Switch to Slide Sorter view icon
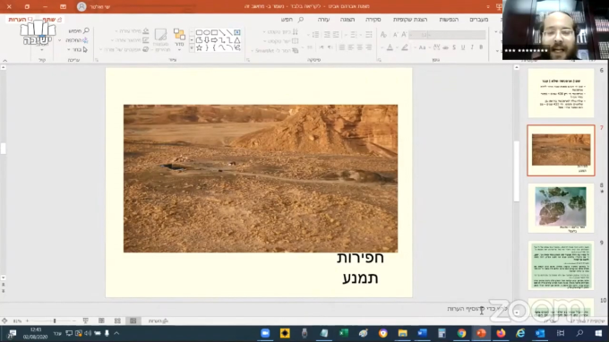Screen dimensions: 609x342 click(117, 321)
